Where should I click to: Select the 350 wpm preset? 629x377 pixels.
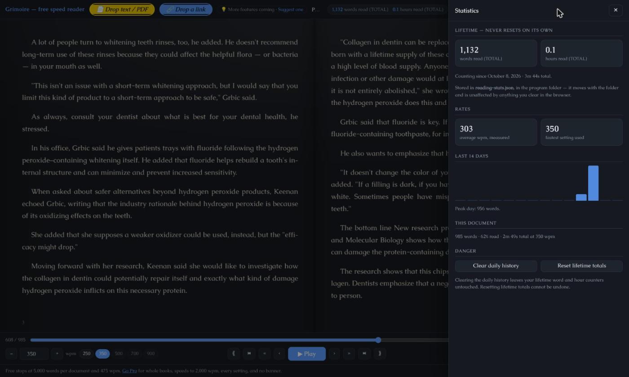point(102,354)
